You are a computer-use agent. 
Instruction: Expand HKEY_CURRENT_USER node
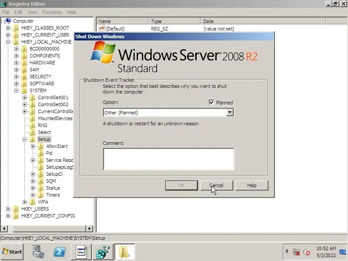coord(8,35)
